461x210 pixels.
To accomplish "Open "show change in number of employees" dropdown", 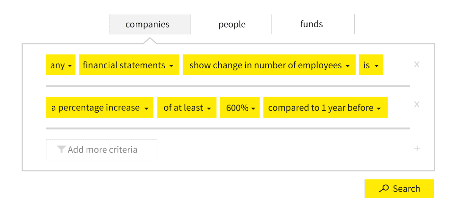I will 269,65.
